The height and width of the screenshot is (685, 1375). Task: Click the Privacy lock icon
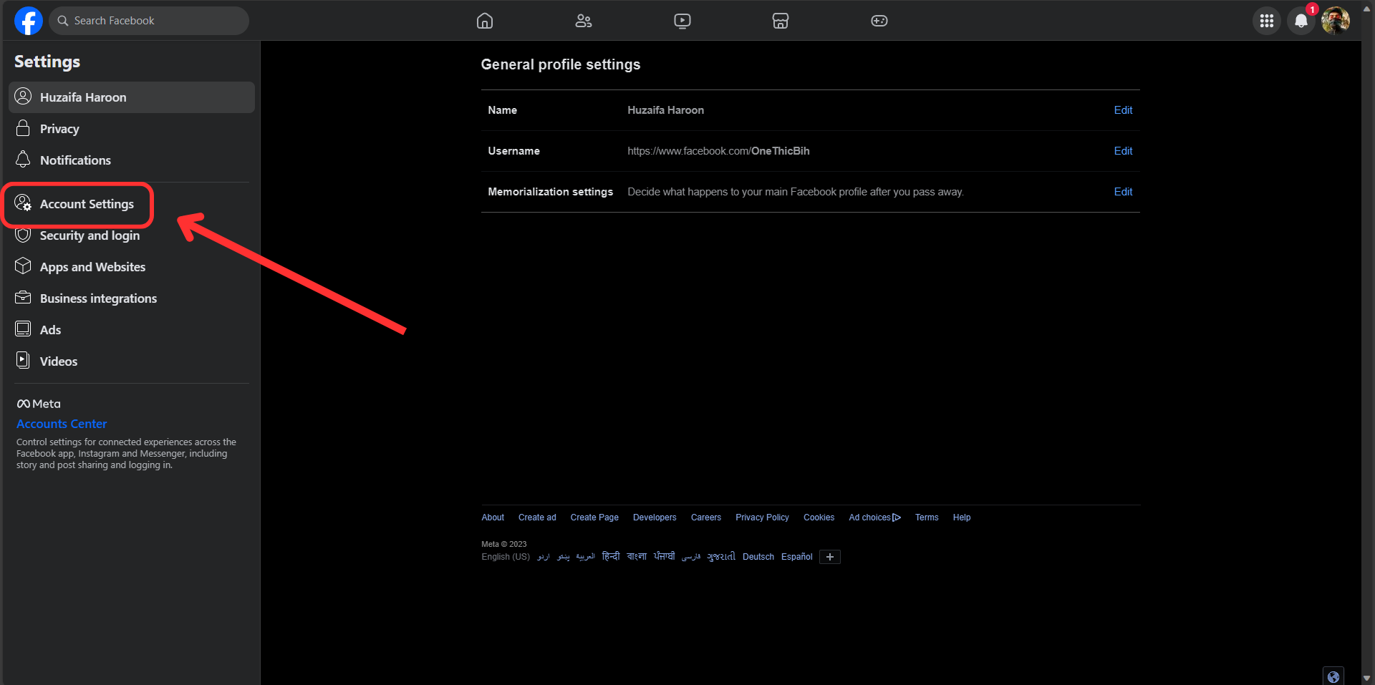tap(23, 128)
